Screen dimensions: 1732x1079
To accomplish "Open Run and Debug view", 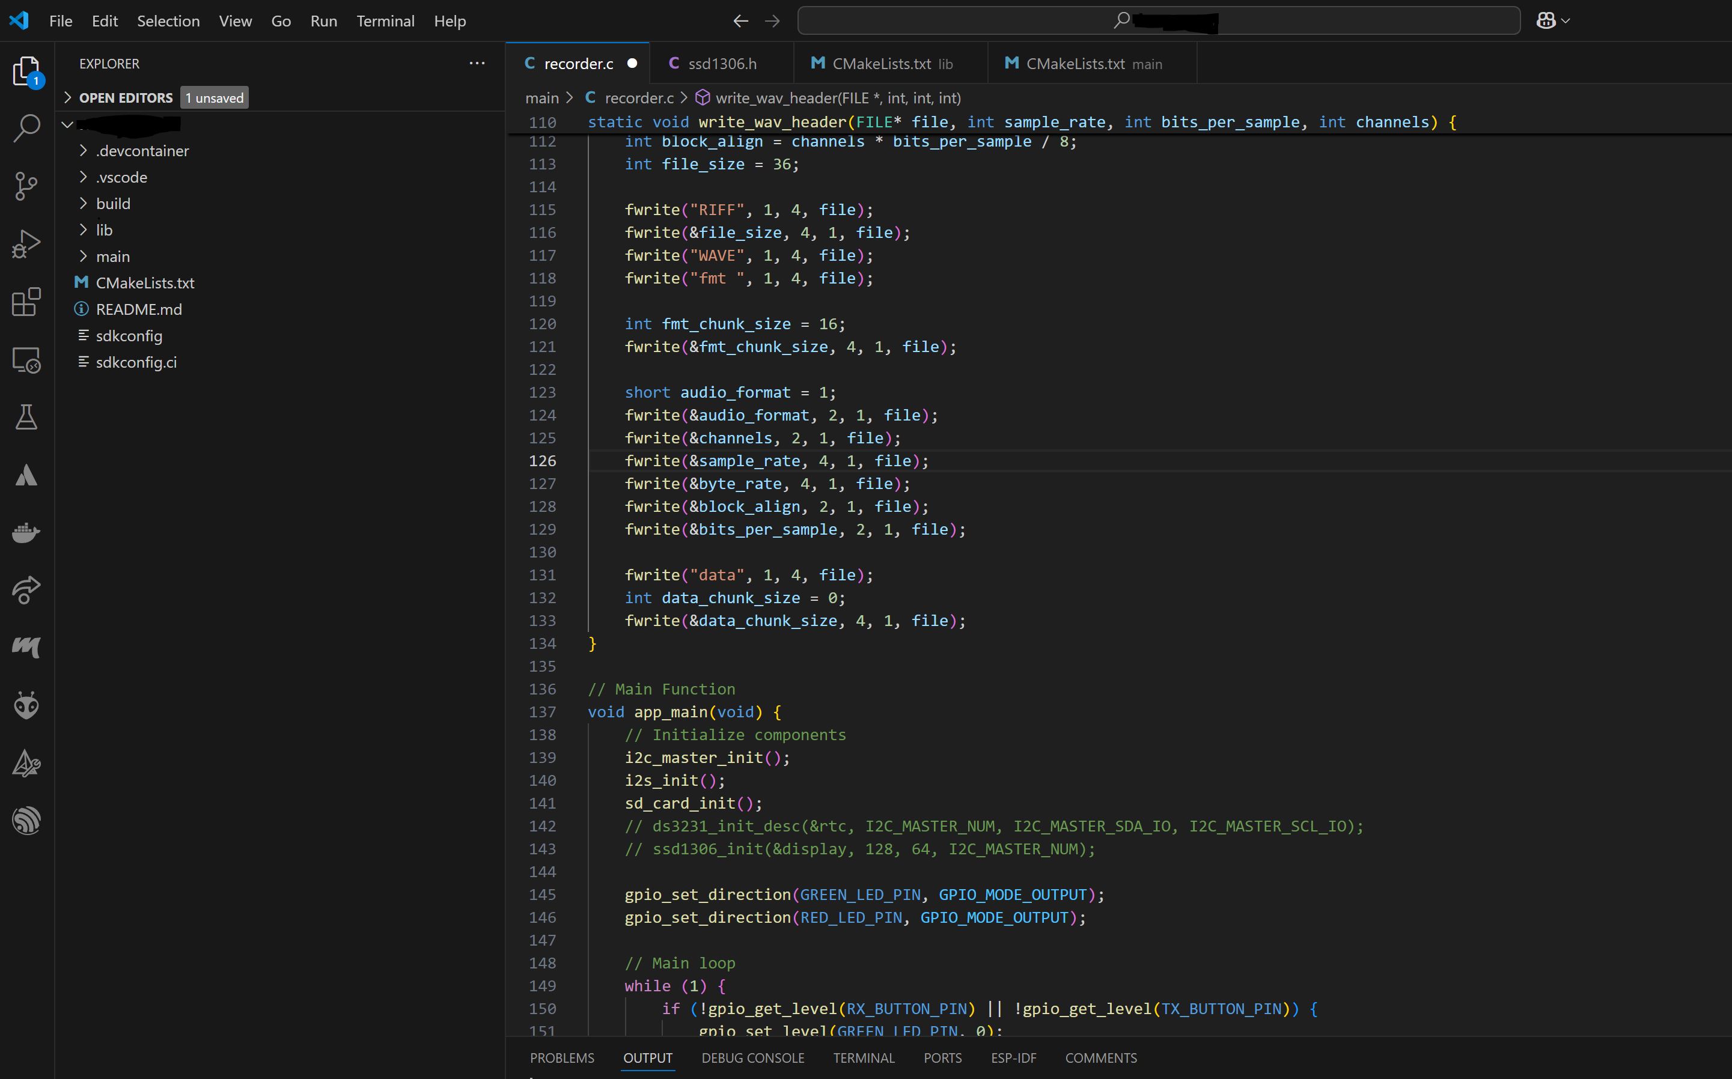I will coord(26,244).
